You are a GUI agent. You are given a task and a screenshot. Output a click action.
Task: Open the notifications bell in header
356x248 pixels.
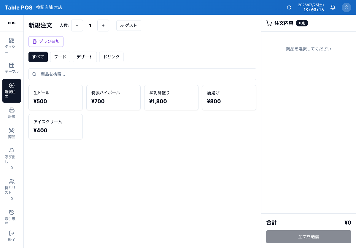pos(333,7)
